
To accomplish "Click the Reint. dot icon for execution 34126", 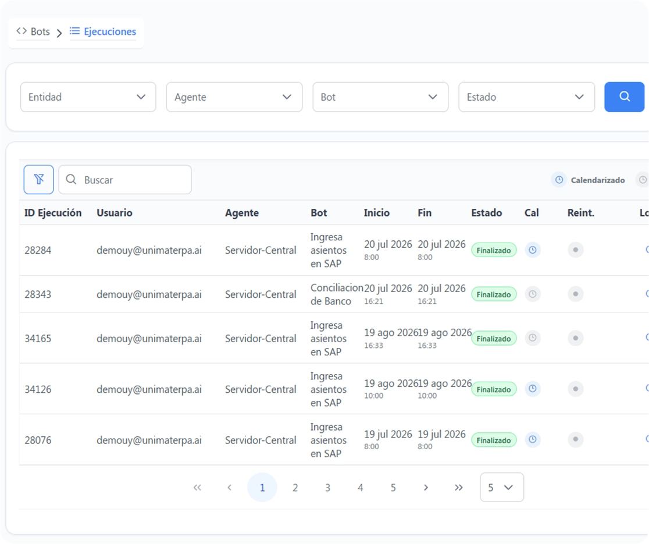I will click(575, 389).
